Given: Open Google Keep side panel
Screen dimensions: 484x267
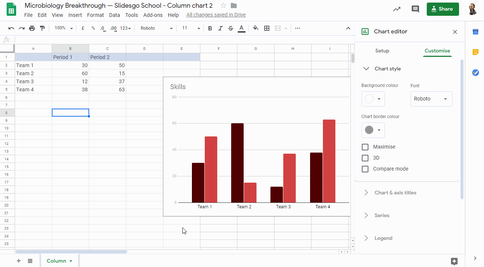Looking at the screenshot, I should [475, 52].
